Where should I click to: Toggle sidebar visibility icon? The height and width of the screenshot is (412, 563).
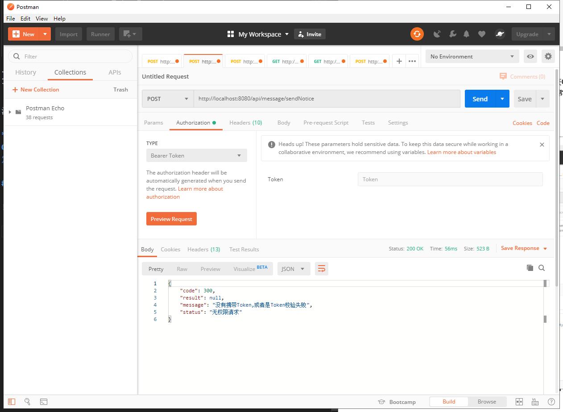click(x=12, y=402)
